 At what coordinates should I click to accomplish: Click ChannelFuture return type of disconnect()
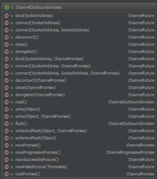(x=141, y=37)
